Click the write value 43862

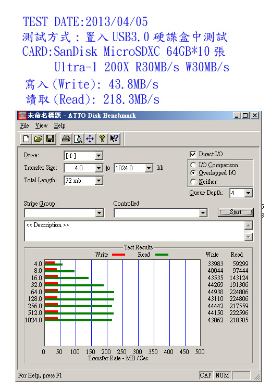tap(216, 320)
